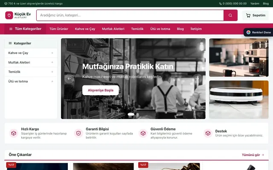Screen dimensions: 273x170
Task: Open the coffee machine promo image
Action: [x=239, y=58]
